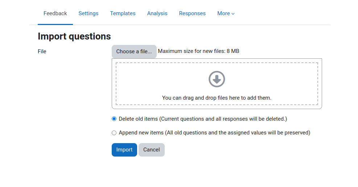Open the Settings tab
The image size is (358, 187).
click(89, 13)
